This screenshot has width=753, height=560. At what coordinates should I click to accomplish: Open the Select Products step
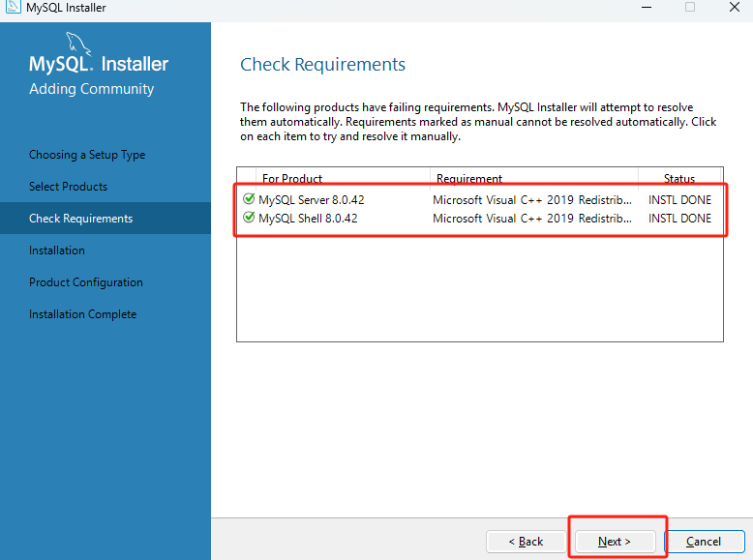(x=68, y=187)
